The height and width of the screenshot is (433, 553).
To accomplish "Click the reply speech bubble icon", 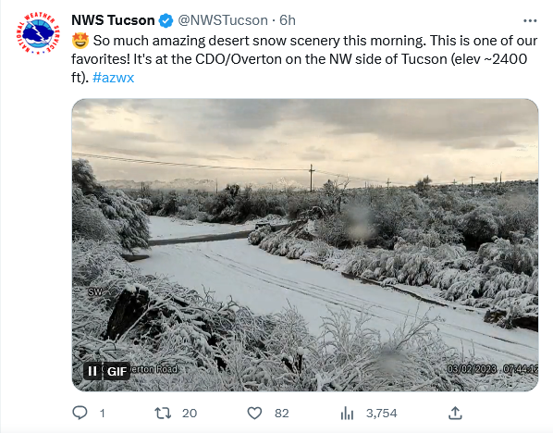I will (80, 413).
